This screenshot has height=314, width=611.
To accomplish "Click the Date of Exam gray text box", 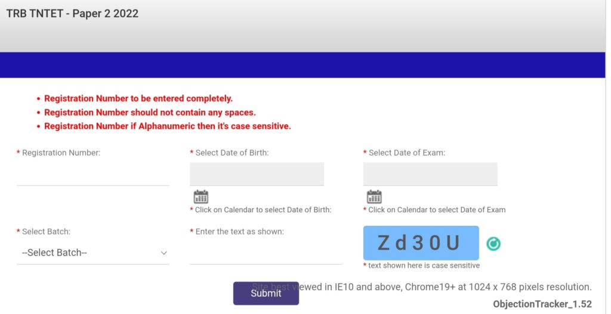I will (430, 174).
